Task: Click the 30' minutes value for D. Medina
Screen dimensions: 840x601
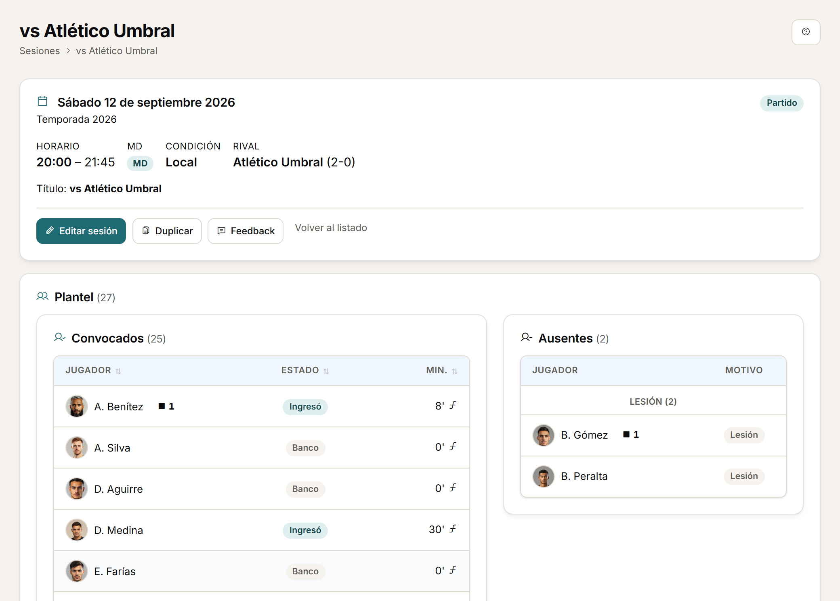Action: click(x=437, y=530)
